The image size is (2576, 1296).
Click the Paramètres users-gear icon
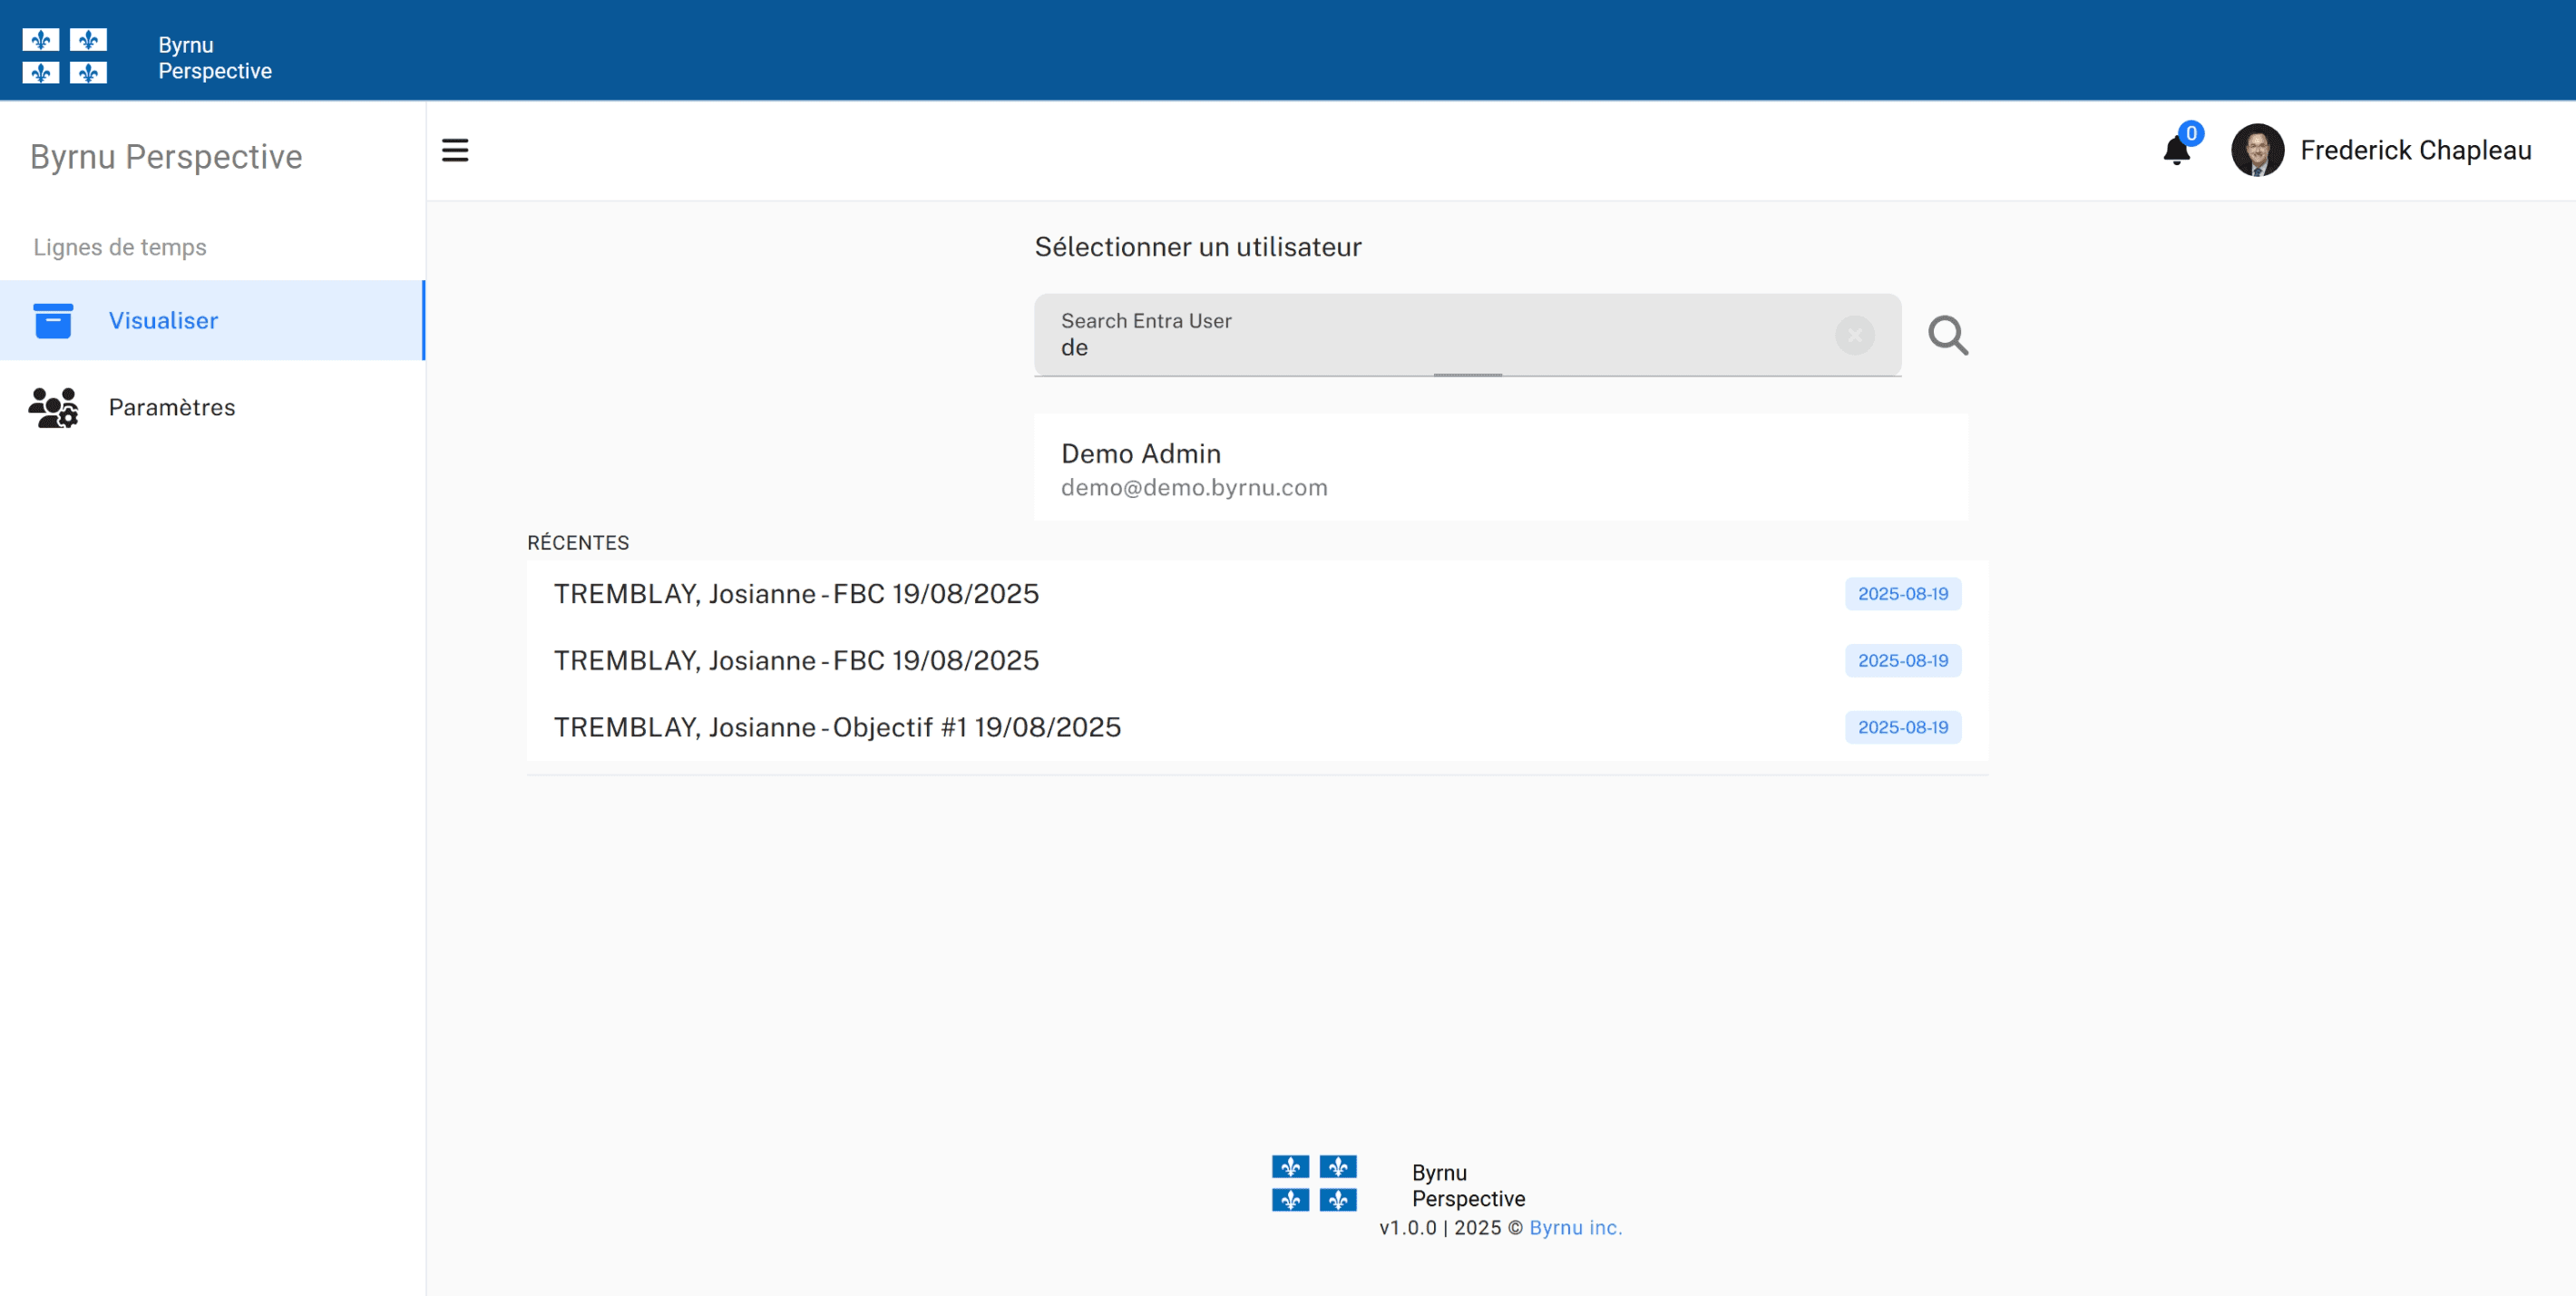tap(53, 407)
